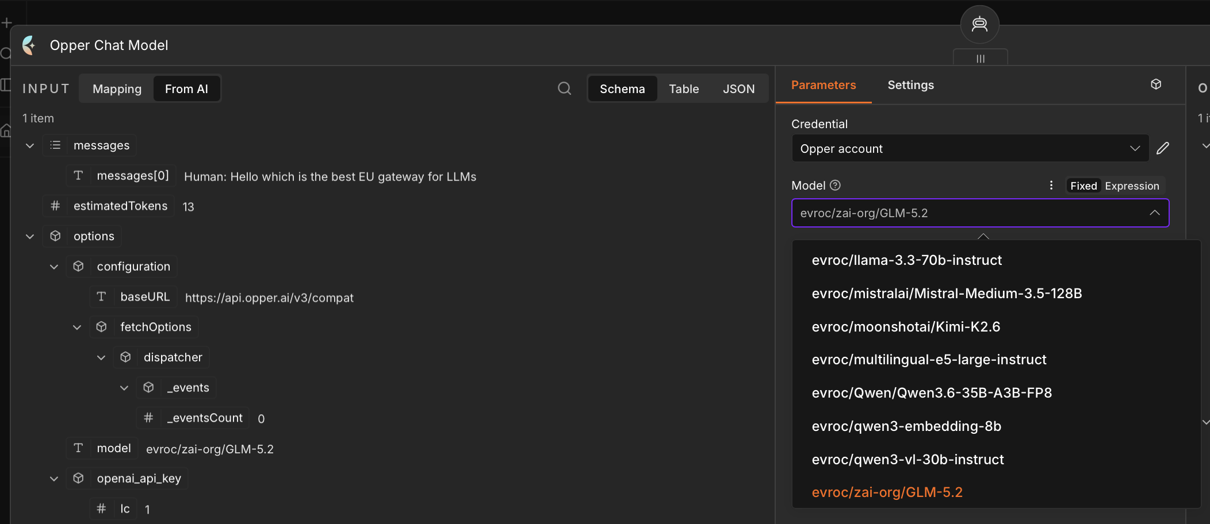Click the cube icon beside openai_api_key

pos(79,478)
